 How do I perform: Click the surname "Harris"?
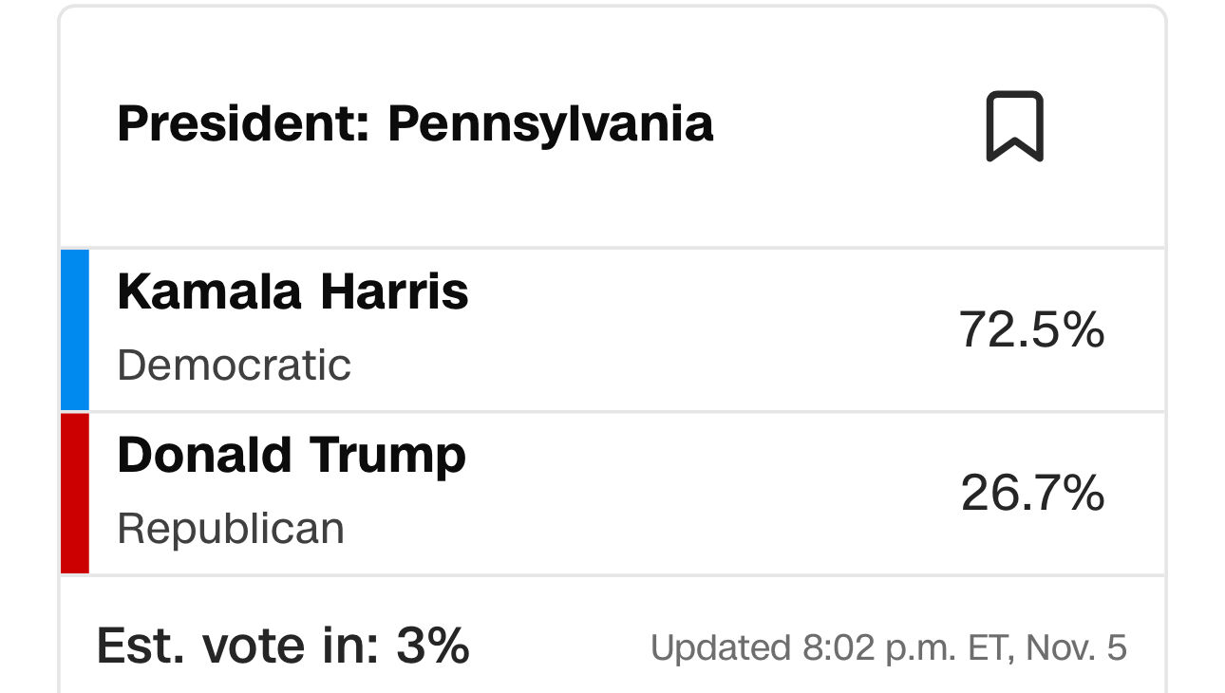tap(394, 291)
